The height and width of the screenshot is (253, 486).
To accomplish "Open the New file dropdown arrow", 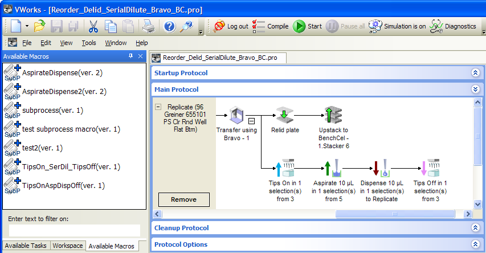I will pyautogui.click(x=27, y=26).
